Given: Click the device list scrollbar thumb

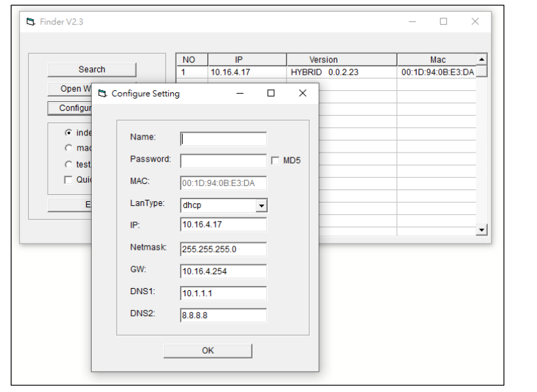Looking at the screenshot, I should point(482,71).
